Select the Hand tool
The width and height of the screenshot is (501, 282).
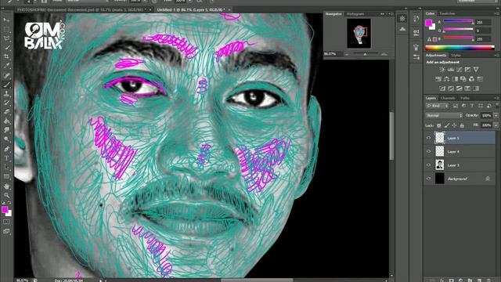point(6,186)
